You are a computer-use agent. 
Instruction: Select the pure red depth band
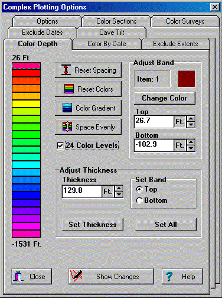26,73
